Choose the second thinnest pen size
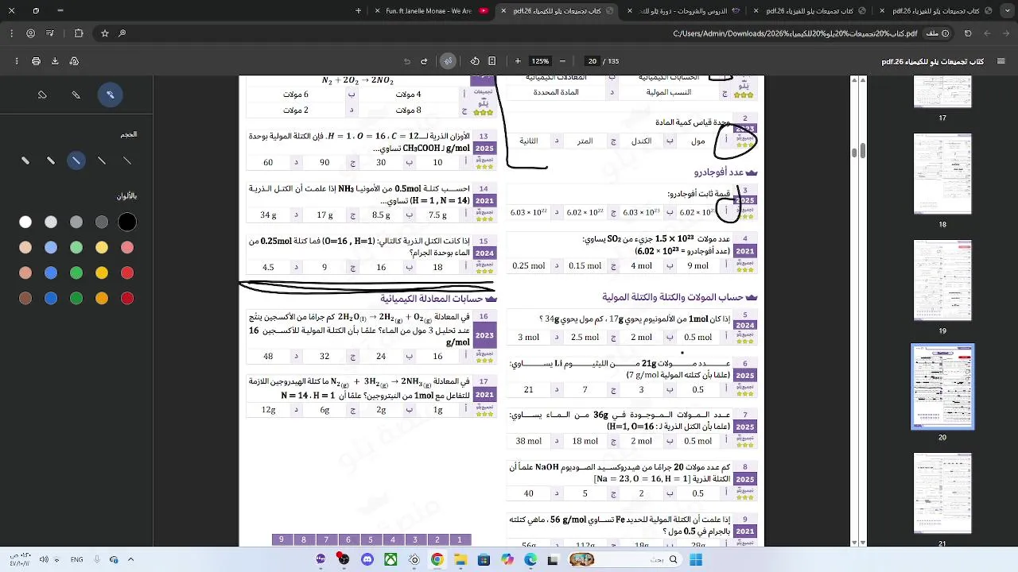Viewport: 1018px width, 572px height. [102, 160]
